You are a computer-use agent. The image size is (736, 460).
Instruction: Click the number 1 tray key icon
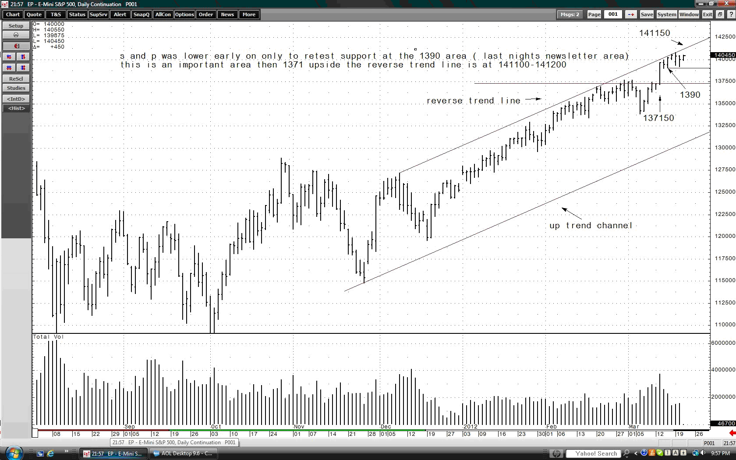coord(668,453)
